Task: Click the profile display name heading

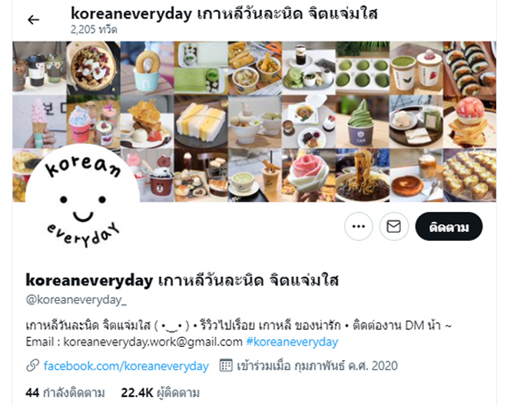Action: [x=182, y=279]
